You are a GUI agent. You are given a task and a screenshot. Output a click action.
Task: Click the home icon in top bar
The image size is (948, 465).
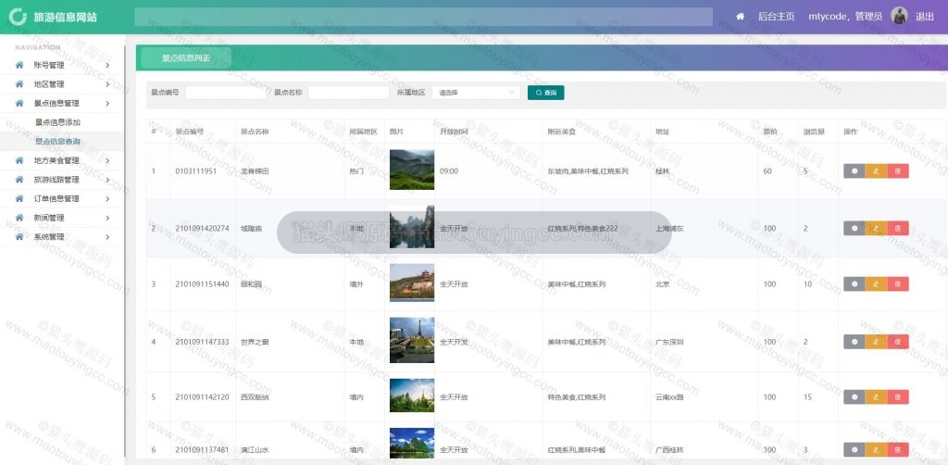740,17
